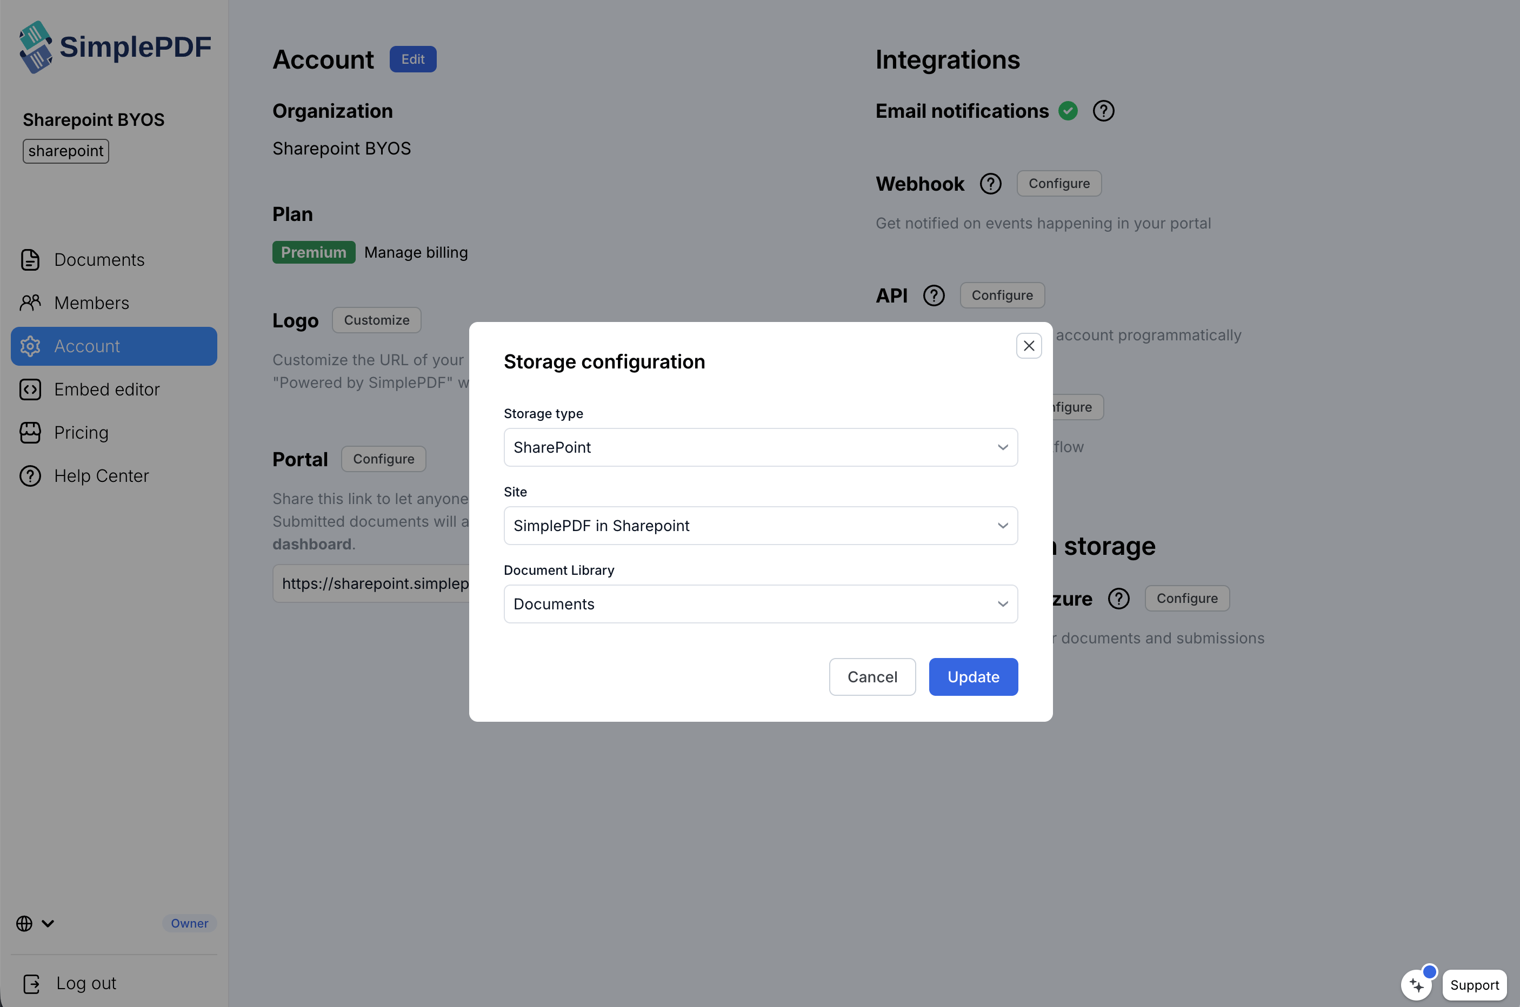The image size is (1520, 1007).
Task: Click the Pricing store icon
Action: click(30, 432)
